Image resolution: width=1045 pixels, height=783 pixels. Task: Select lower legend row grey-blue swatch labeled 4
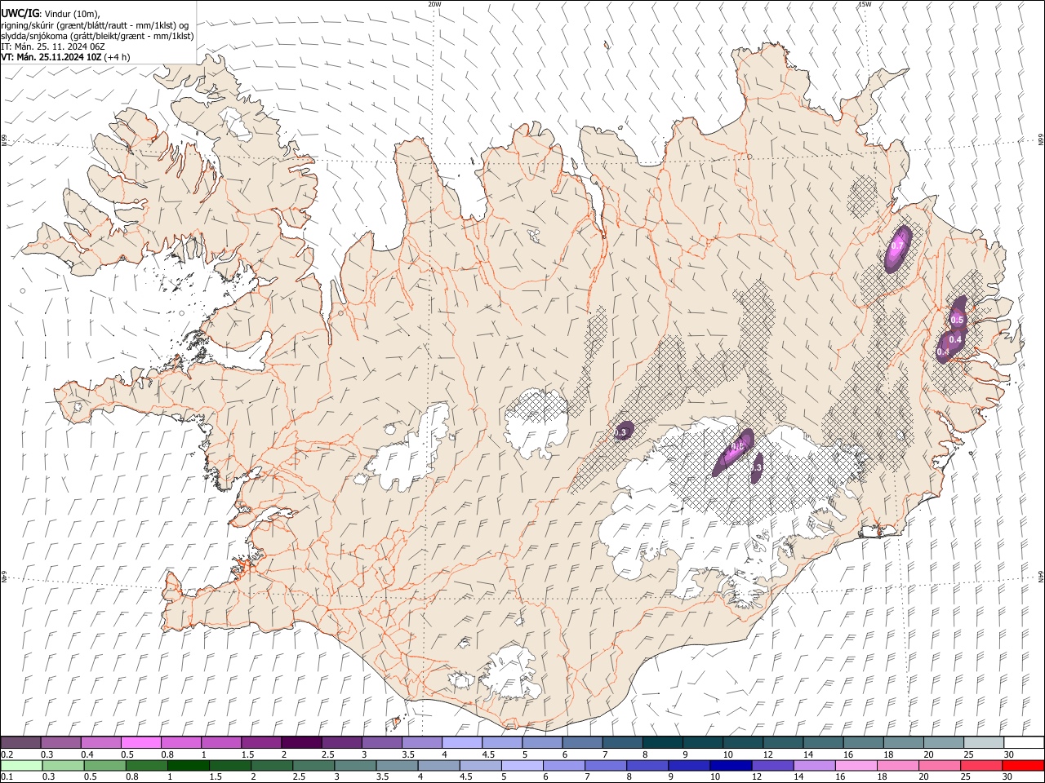439,765
